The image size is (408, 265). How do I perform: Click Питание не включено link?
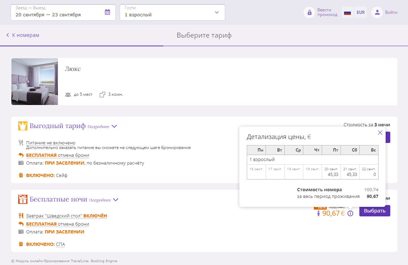point(51,143)
